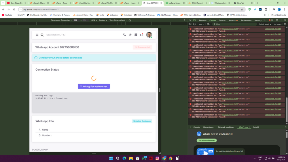Reload the page with the refresh icon

(x=14, y=10)
